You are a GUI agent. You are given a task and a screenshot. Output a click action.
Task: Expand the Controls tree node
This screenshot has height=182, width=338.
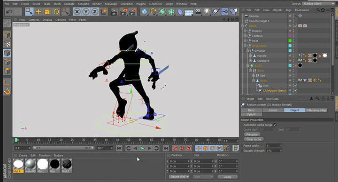pyautogui.click(x=245, y=36)
